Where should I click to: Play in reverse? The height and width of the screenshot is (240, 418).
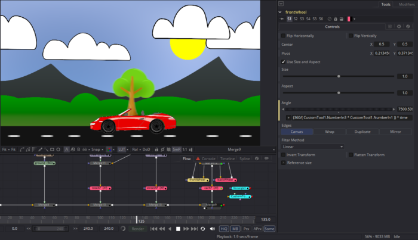pos(170,229)
